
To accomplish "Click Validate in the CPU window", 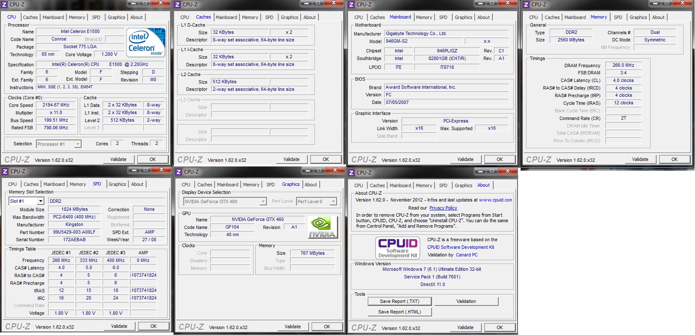I will (119, 159).
